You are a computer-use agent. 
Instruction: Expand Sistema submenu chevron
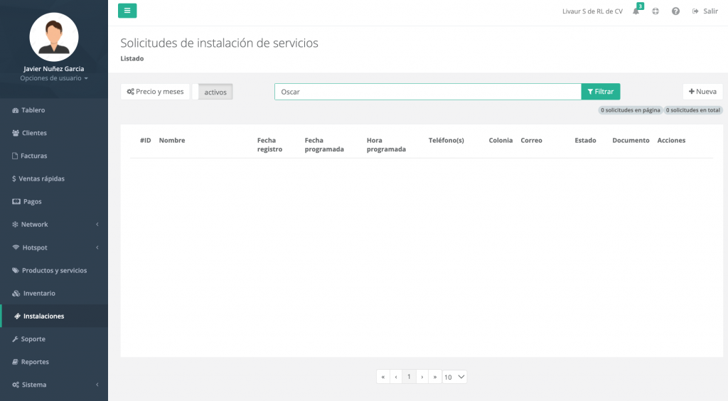pos(97,385)
